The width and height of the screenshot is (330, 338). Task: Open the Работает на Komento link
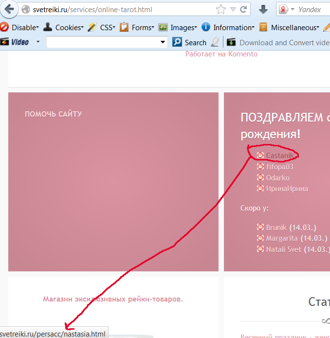tap(221, 54)
